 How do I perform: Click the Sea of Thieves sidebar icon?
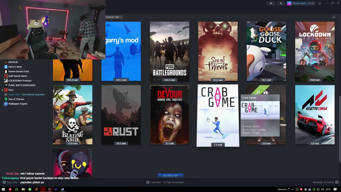[x=6, y=99]
